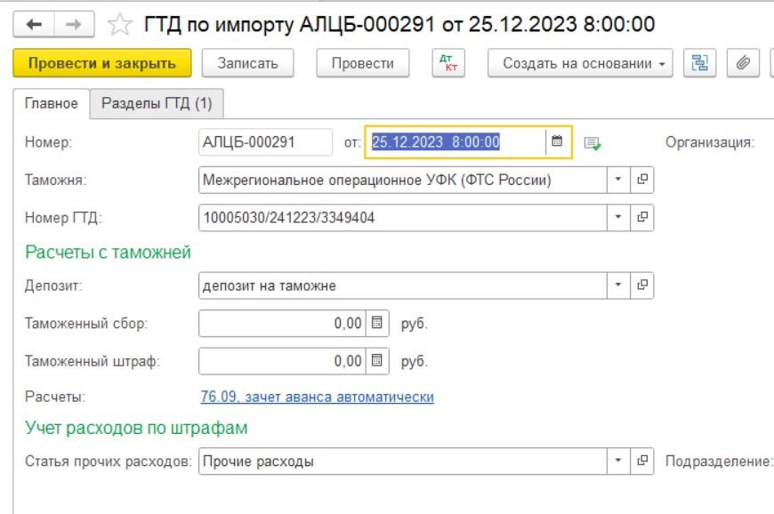Expand the Депозит dropdown list
The width and height of the screenshot is (774, 514).
click(619, 285)
